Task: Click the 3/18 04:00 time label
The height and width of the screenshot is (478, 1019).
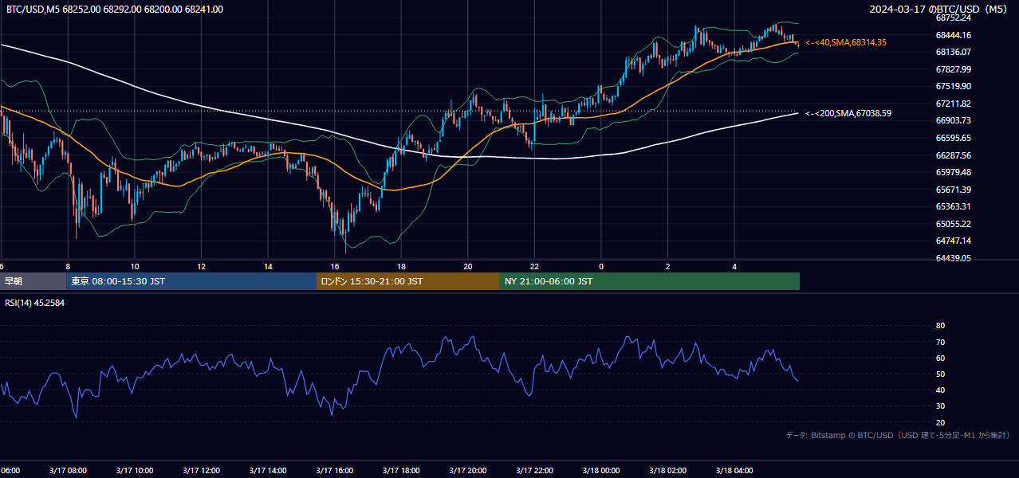Action: pyautogui.click(x=734, y=471)
